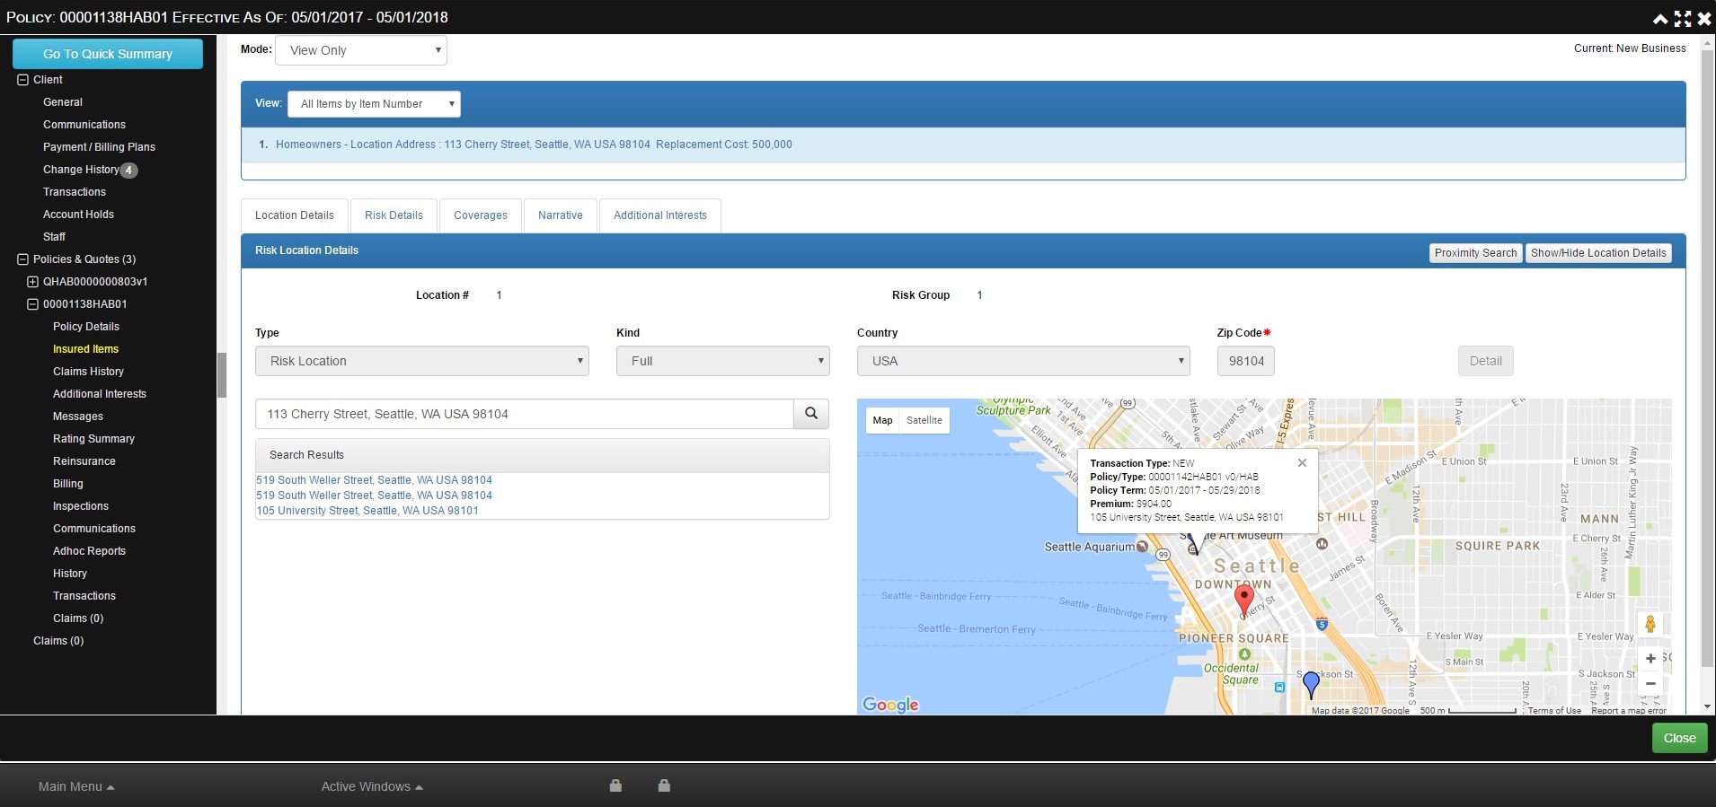Switch to the Coverages tab
The image size is (1716, 807).
[480, 215]
